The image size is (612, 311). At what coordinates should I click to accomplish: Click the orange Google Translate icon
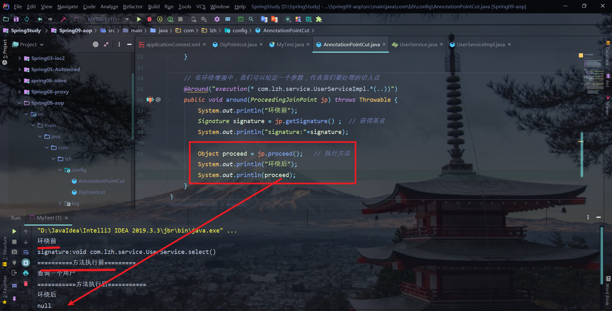(274, 19)
